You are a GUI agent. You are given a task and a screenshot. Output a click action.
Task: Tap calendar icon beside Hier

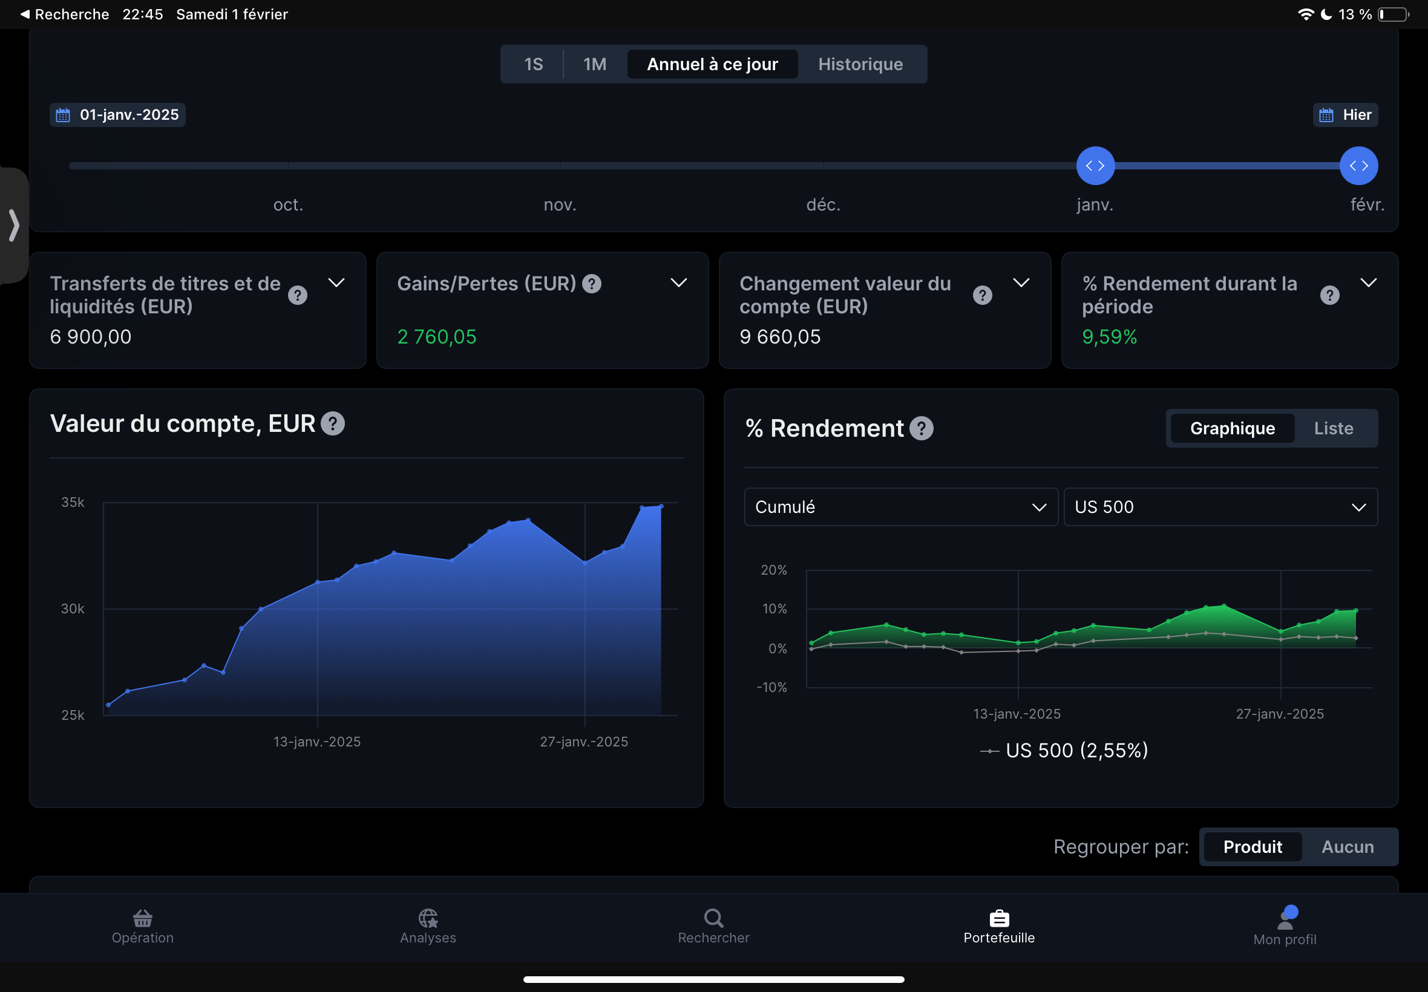point(1326,115)
